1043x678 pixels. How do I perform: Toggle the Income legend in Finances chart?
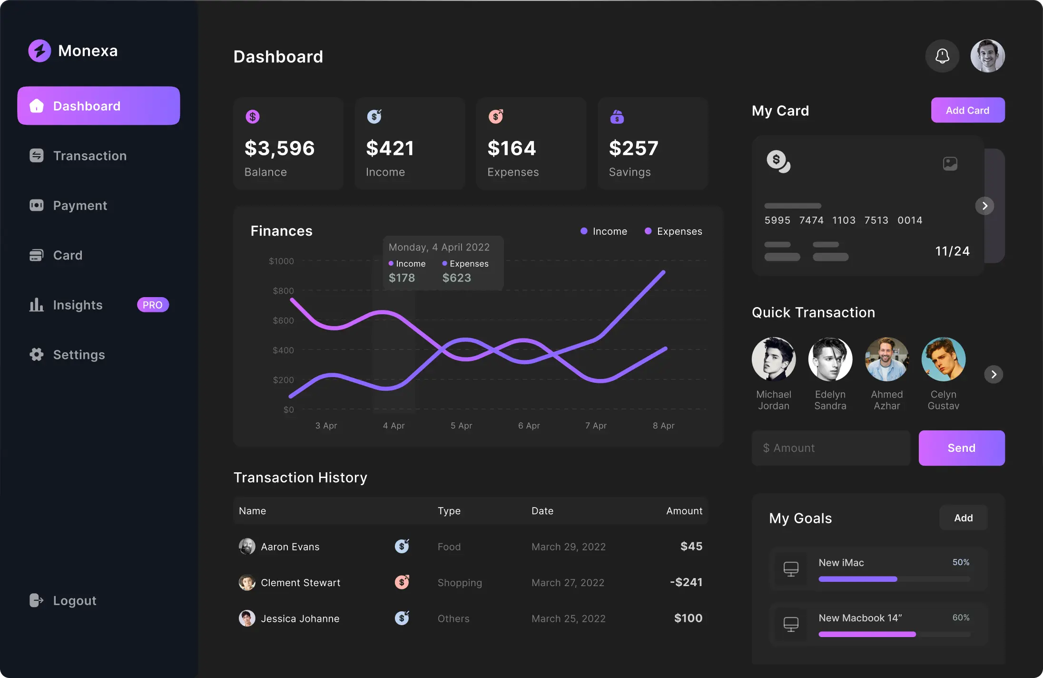pos(604,231)
